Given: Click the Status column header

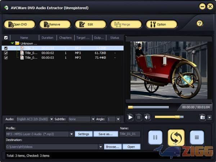Looking at the screenshot, I should pyautogui.click(x=114, y=38).
